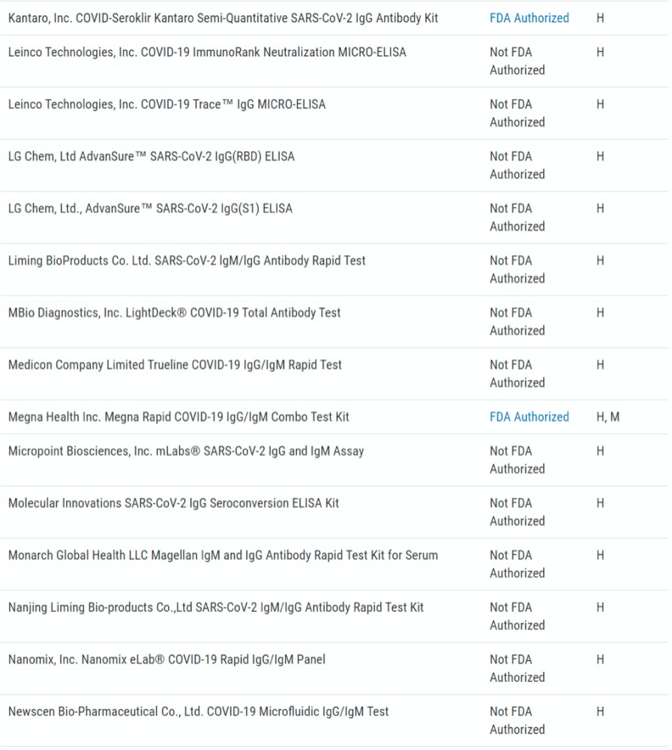672x750 pixels.
Task: Click the Molecular Innovations Seroconversion ELISA Kit entry
Action: 173,503
